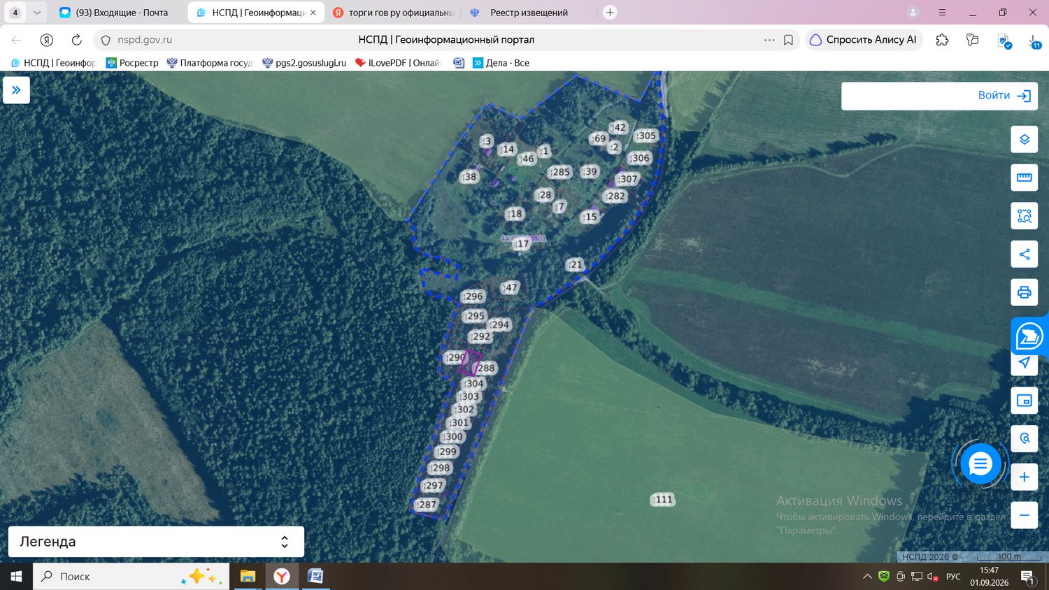
Task: Expand the left sidebar with double chevron
Action: click(16, 90)
